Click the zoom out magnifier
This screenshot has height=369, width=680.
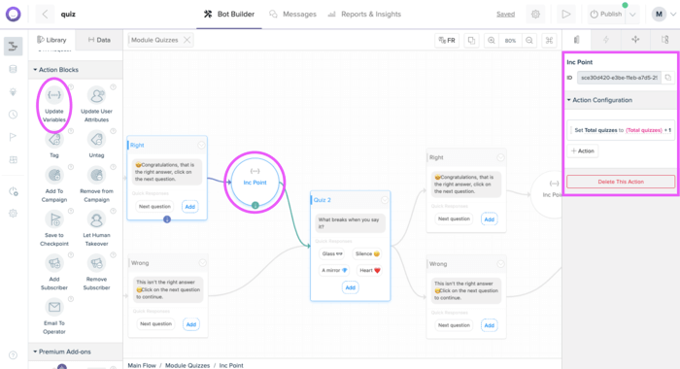(x=529, y=41)
